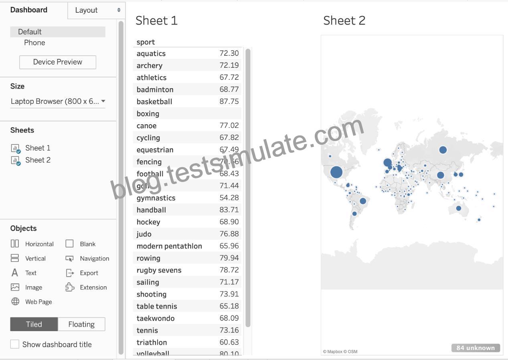508x360 pixels.
Task: Click the Sheet 1 table scrollbar
Action: point(248,187)
